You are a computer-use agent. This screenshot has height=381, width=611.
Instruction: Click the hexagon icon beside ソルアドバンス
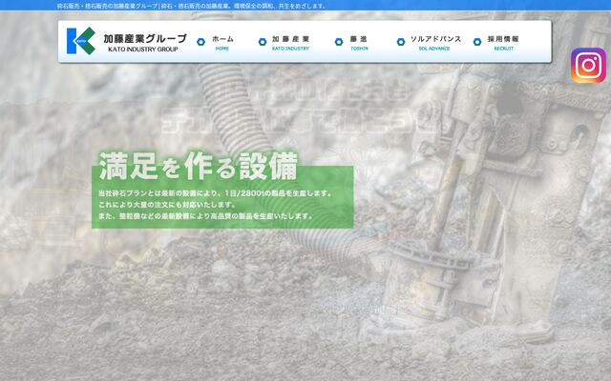pos(401,42)
